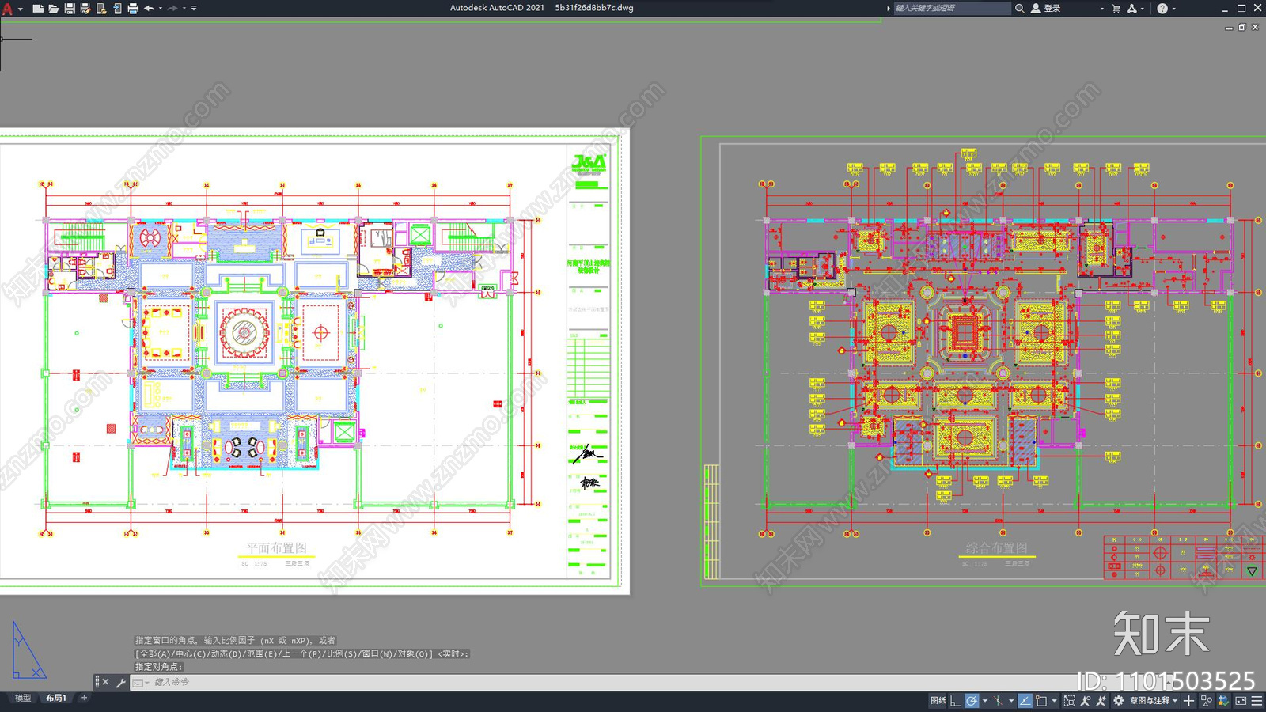
Task: Toggle ortho mode in status bar
Action: pos(955,701)
